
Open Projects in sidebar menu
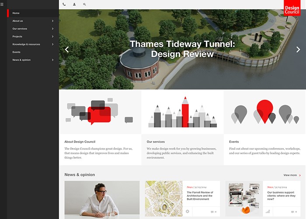[x=17, y=36]
